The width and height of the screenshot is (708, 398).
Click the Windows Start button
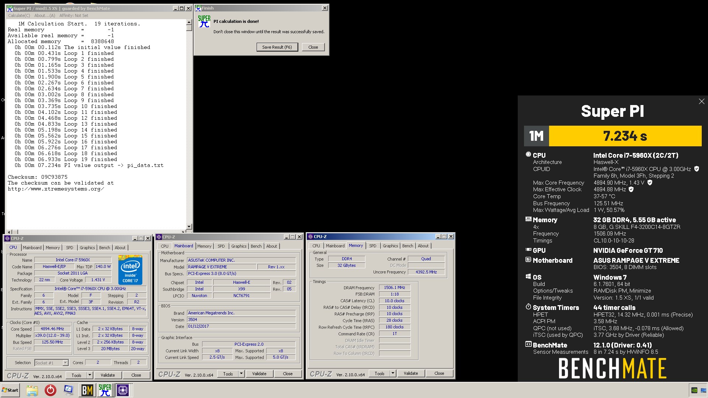click(x=10, y=390)
